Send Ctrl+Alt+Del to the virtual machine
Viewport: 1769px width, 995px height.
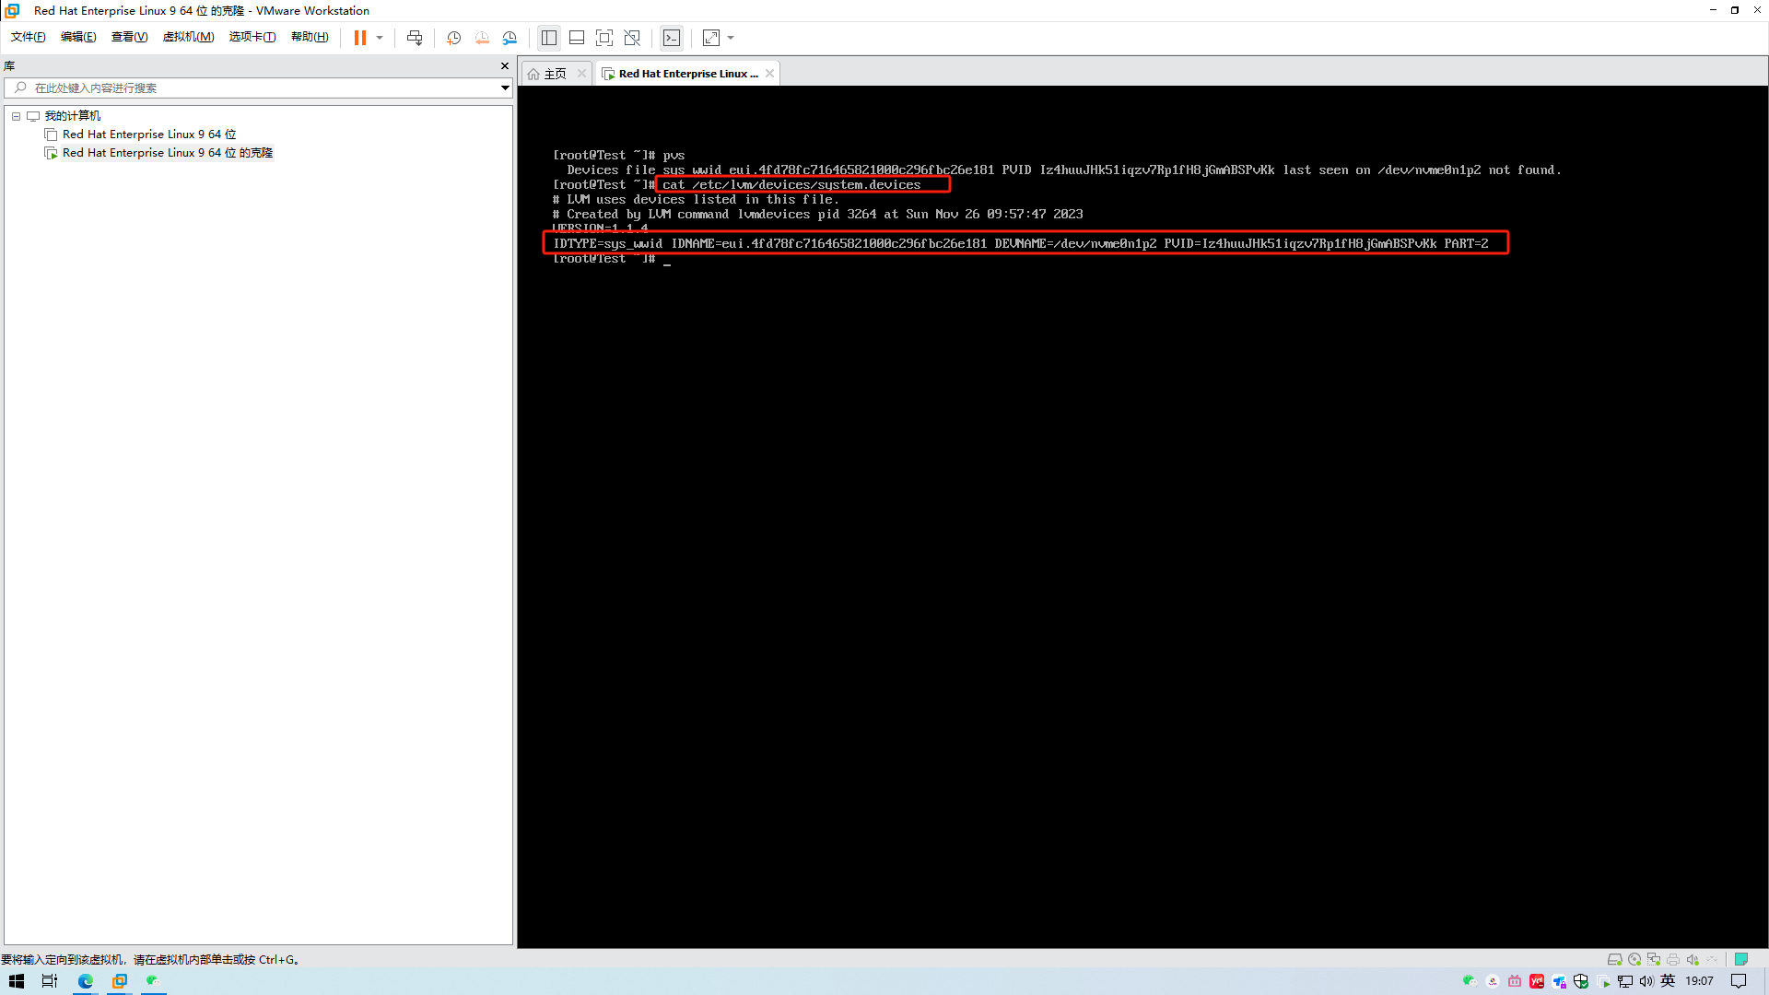point(415,38)
